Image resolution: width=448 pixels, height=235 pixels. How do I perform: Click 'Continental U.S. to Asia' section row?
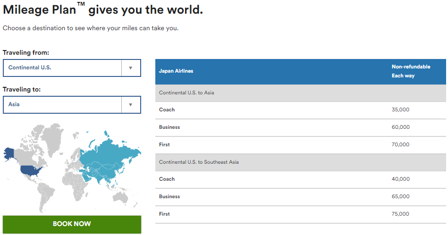[x=301, y=93]
